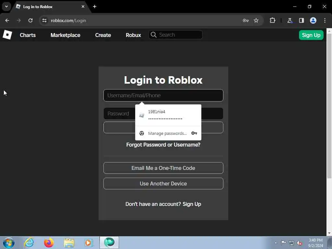The width and height of the screenshot is (332, 249).
Task: Open the Windows Start button
Action: [x=9, y=243]
